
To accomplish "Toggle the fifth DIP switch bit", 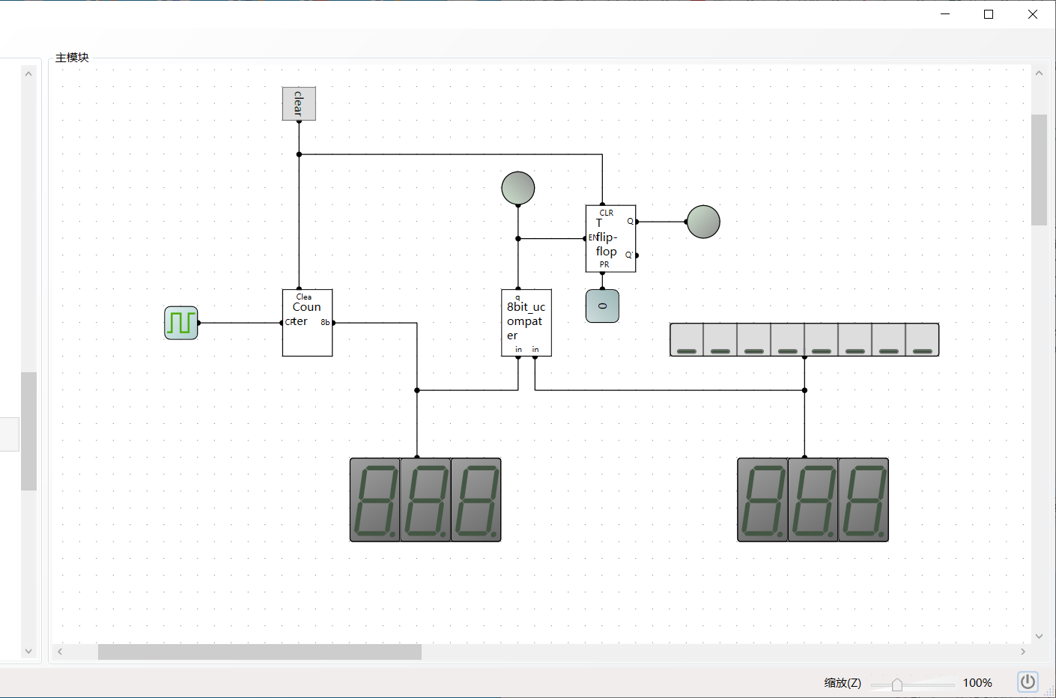I will [822, 339].
